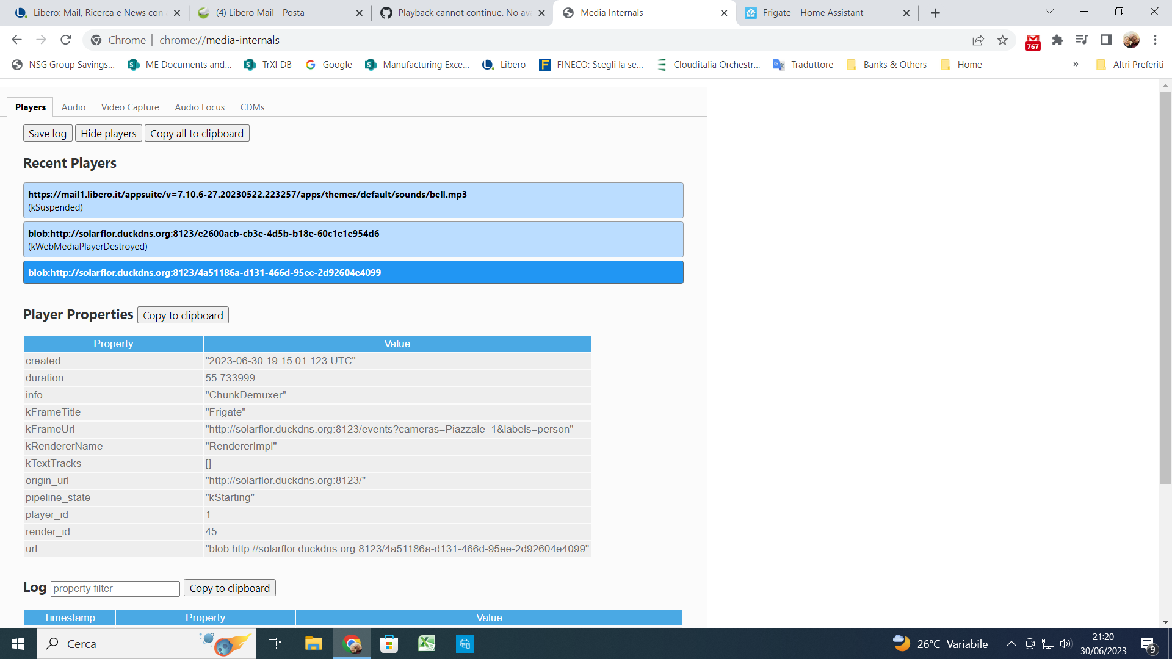1172x659 pixels.
Task: Open Chrome's three-dot menu
Action: pyautogui.click(x=1155, y=40)
